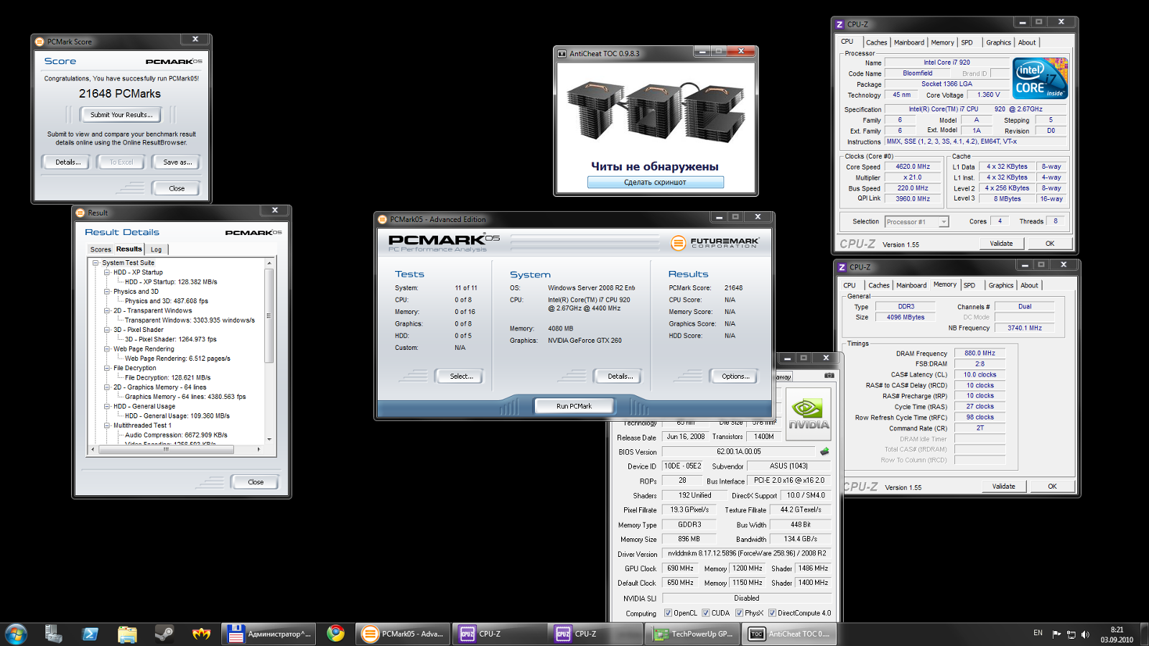Click the Intel Core i7 logo in CPU-Z

[x=1040, y=78]
